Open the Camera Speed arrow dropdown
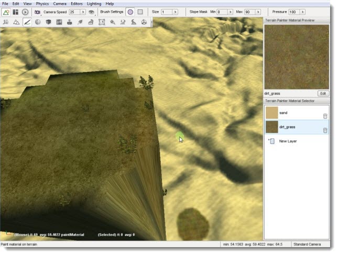Image resolution: width=338 pixels, height=255 pixels. pyautogui.click(x=84, y=12)
